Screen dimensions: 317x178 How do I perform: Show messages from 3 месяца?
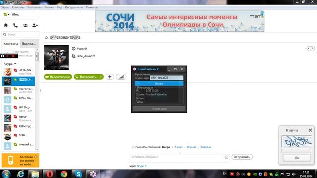coord(205,147)
